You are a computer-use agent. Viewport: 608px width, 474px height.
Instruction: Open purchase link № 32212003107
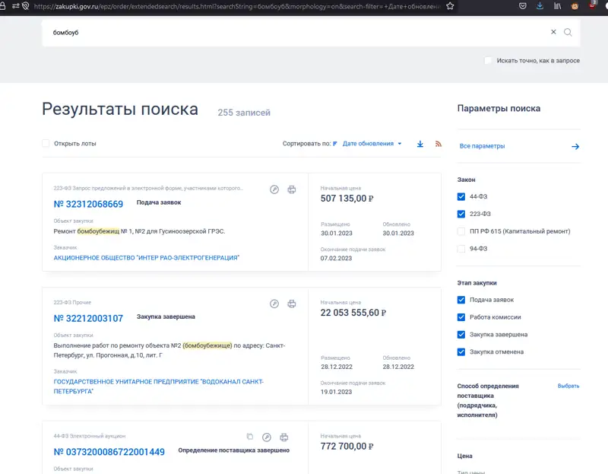point(88,318)
